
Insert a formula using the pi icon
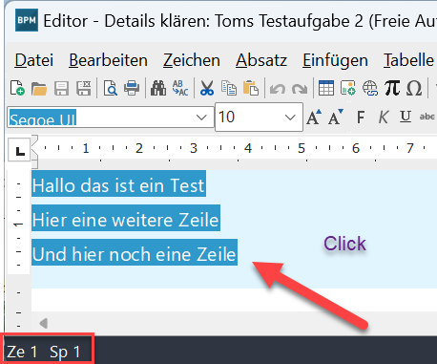(392, 88)
